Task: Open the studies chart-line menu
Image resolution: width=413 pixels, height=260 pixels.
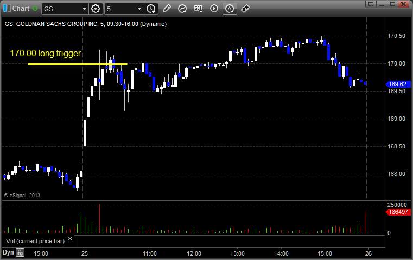Action: point(182,9)
